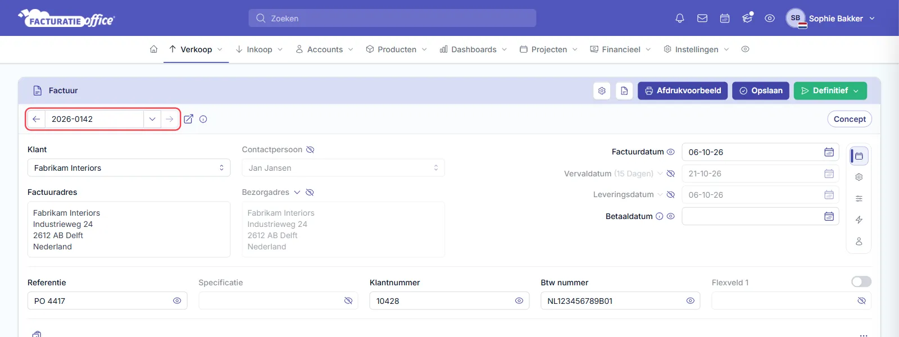
Task: Enable the Flexveld 1 switch
Action: (861, 281)
